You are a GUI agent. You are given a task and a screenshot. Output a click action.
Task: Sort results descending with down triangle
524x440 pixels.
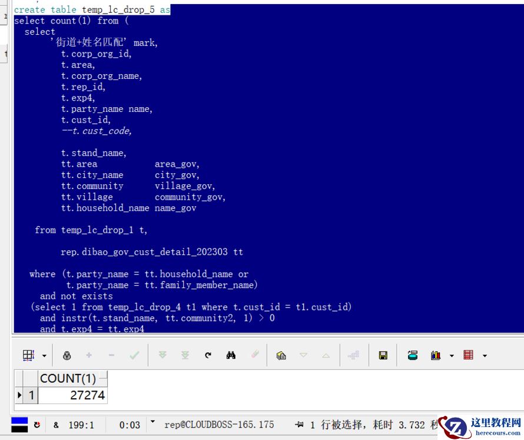pyautogui.click(x=303, y=355)
